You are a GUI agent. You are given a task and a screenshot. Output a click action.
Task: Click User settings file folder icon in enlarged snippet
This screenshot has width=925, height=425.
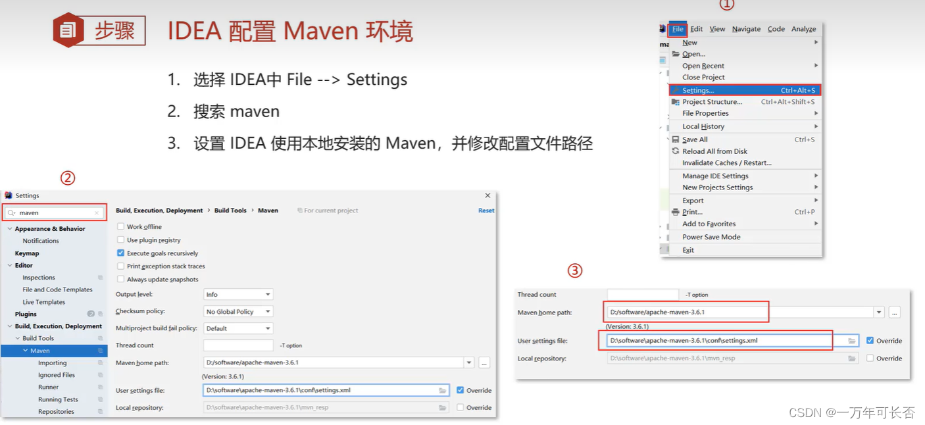pos(852,341)
